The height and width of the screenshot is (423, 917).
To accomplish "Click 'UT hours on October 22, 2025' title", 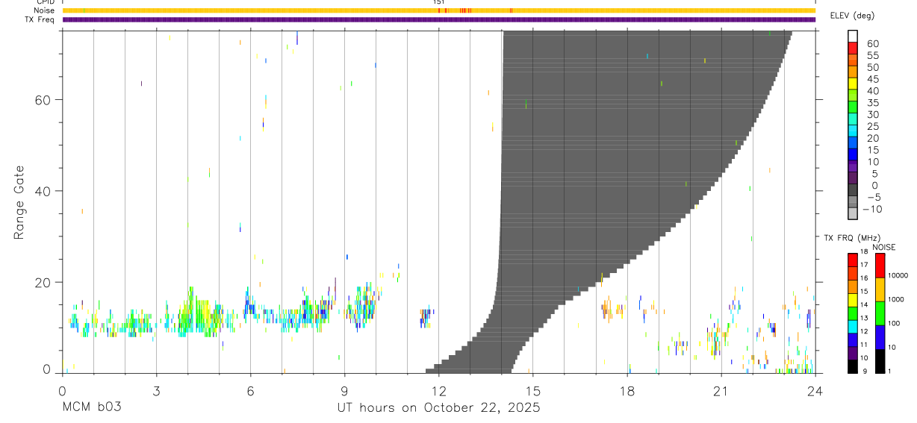I will point(438,408).
